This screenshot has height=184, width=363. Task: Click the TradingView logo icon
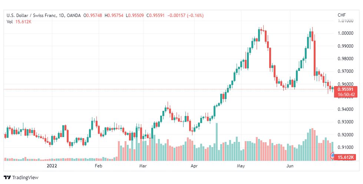[7, 177]
